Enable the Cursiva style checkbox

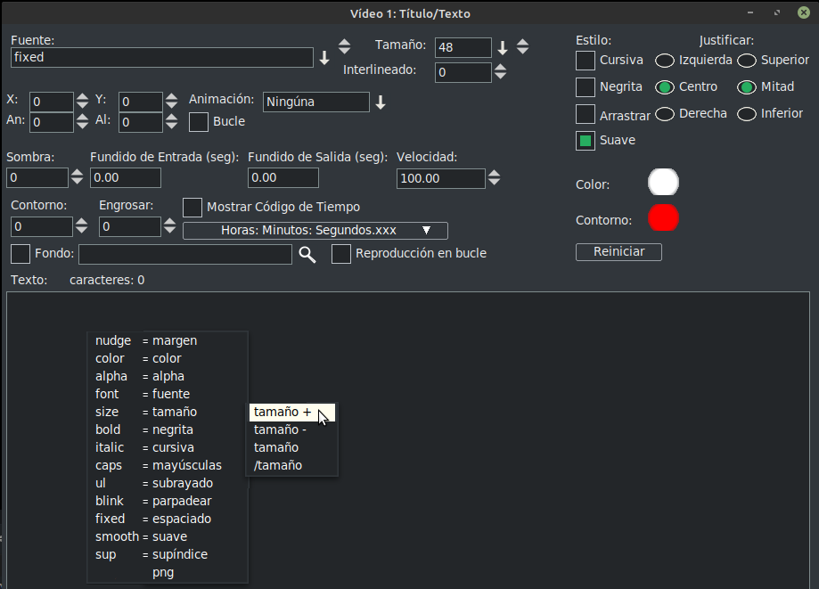coord(586,61)
